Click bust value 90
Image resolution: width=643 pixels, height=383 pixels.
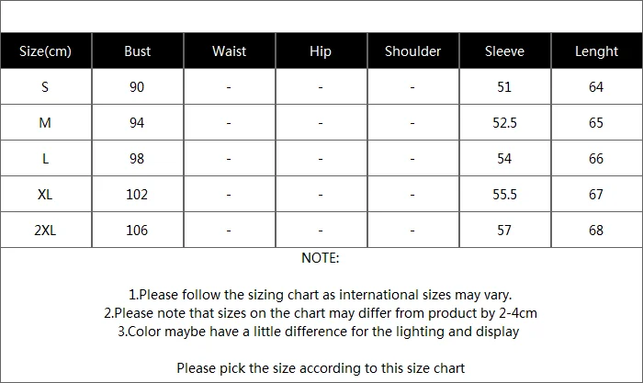(137, 87)
